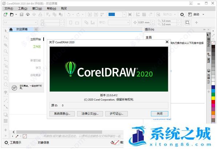The width and height of the screenshot is (218, 149).
Task: Click the 系统信息(S)... button
Action: point(62,114)
